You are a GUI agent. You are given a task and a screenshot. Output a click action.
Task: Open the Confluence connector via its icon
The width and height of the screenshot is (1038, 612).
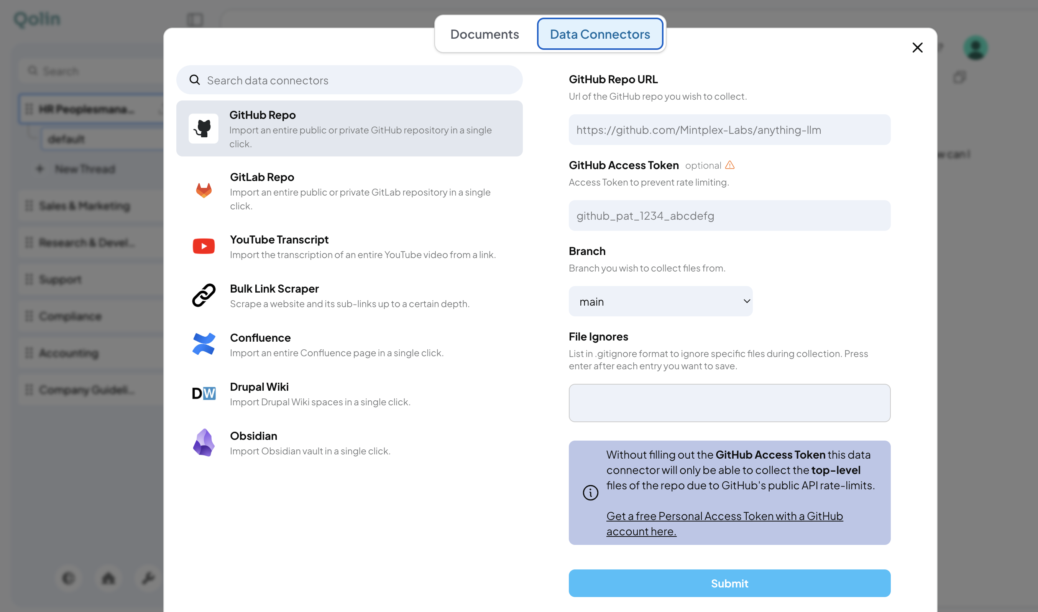tap(204, 344)
